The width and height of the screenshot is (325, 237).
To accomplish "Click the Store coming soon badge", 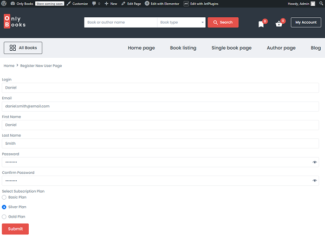I will point(49,4).
